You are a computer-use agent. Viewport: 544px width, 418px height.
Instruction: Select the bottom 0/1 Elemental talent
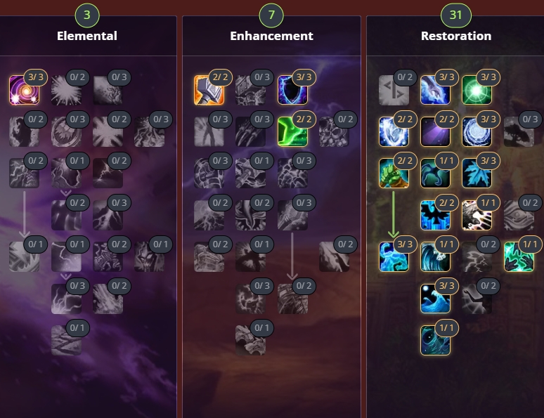[66, 340]
